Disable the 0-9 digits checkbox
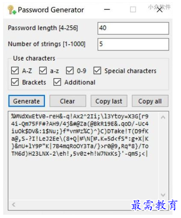This screenshot has width=181, height=218. tap(70, 70)
